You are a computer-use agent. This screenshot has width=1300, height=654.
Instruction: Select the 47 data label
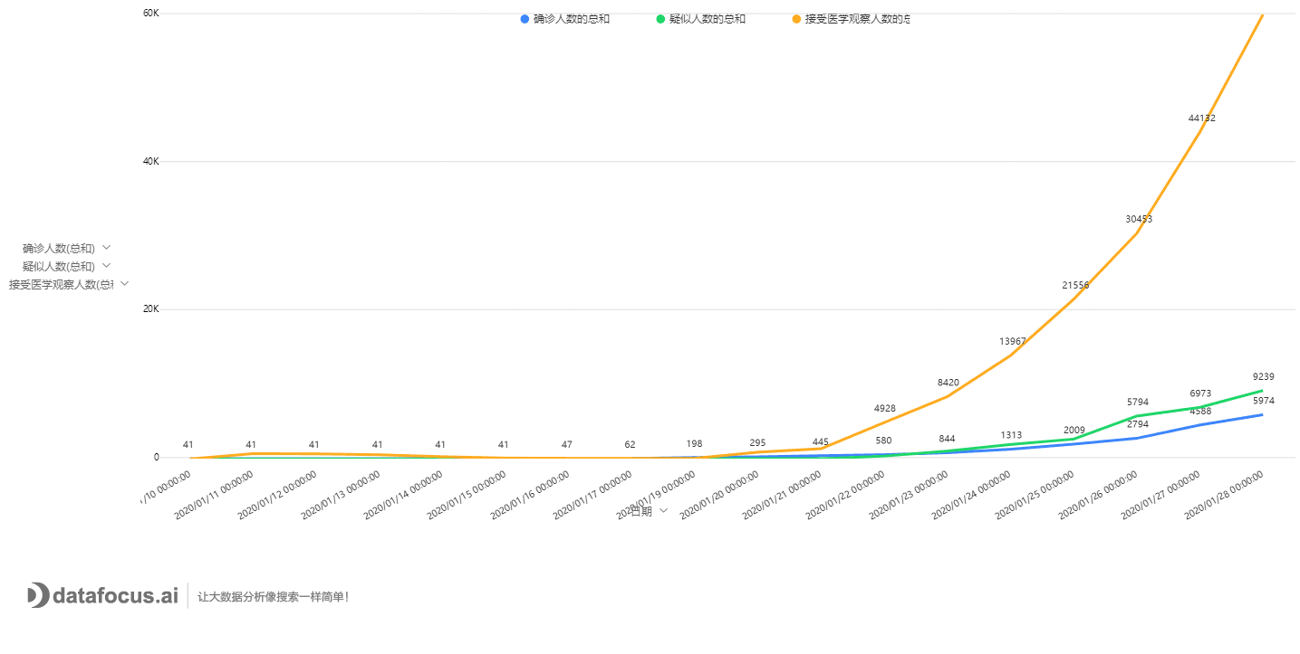[567, 445]
